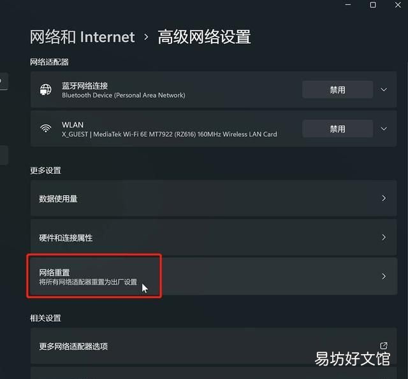Click the arrow icon on 网络重置 row
This screenshot has height=379, width=408.
384,276
